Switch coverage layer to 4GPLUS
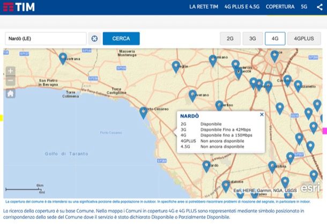The height and width of the screenshot is (224, 327). pos(304,39)
